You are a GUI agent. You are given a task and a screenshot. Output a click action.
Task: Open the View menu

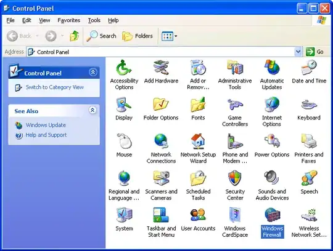tap(44, 20)
